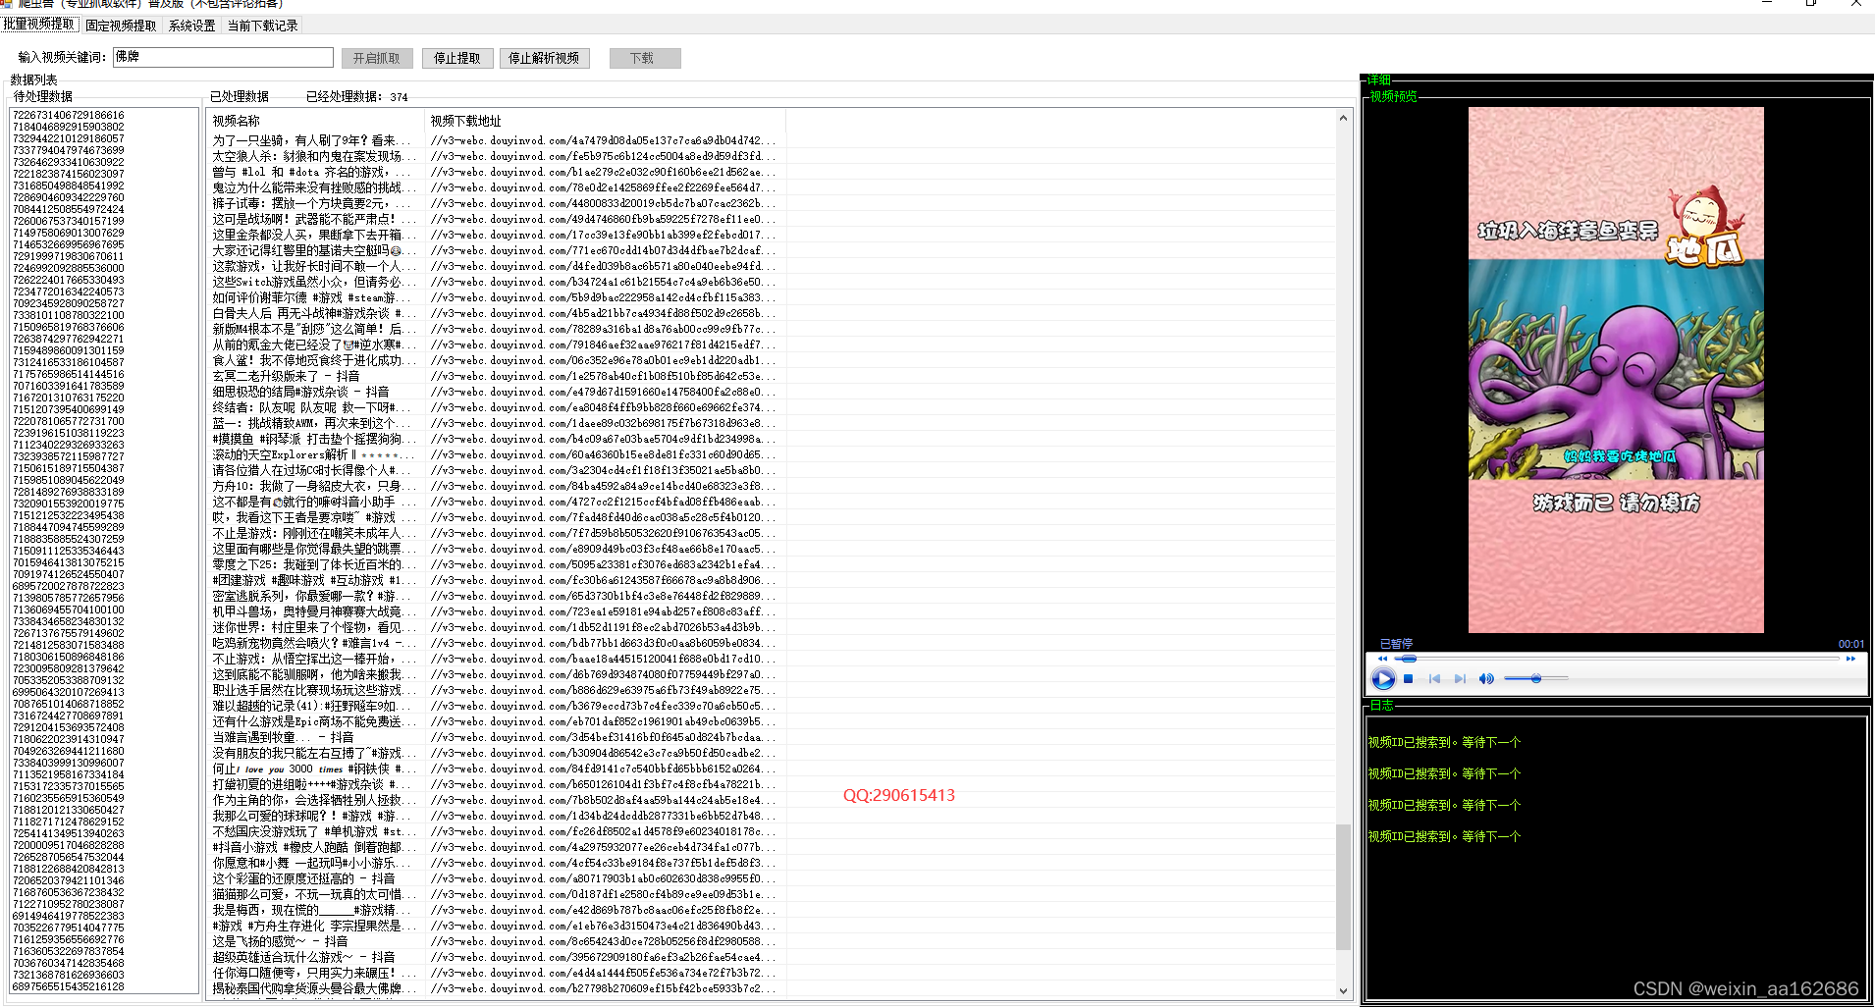Click the 已暂停 player status text

(1396, 644)
